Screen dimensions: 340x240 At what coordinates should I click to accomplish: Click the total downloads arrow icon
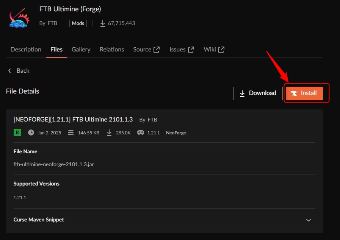click(103, 23)
